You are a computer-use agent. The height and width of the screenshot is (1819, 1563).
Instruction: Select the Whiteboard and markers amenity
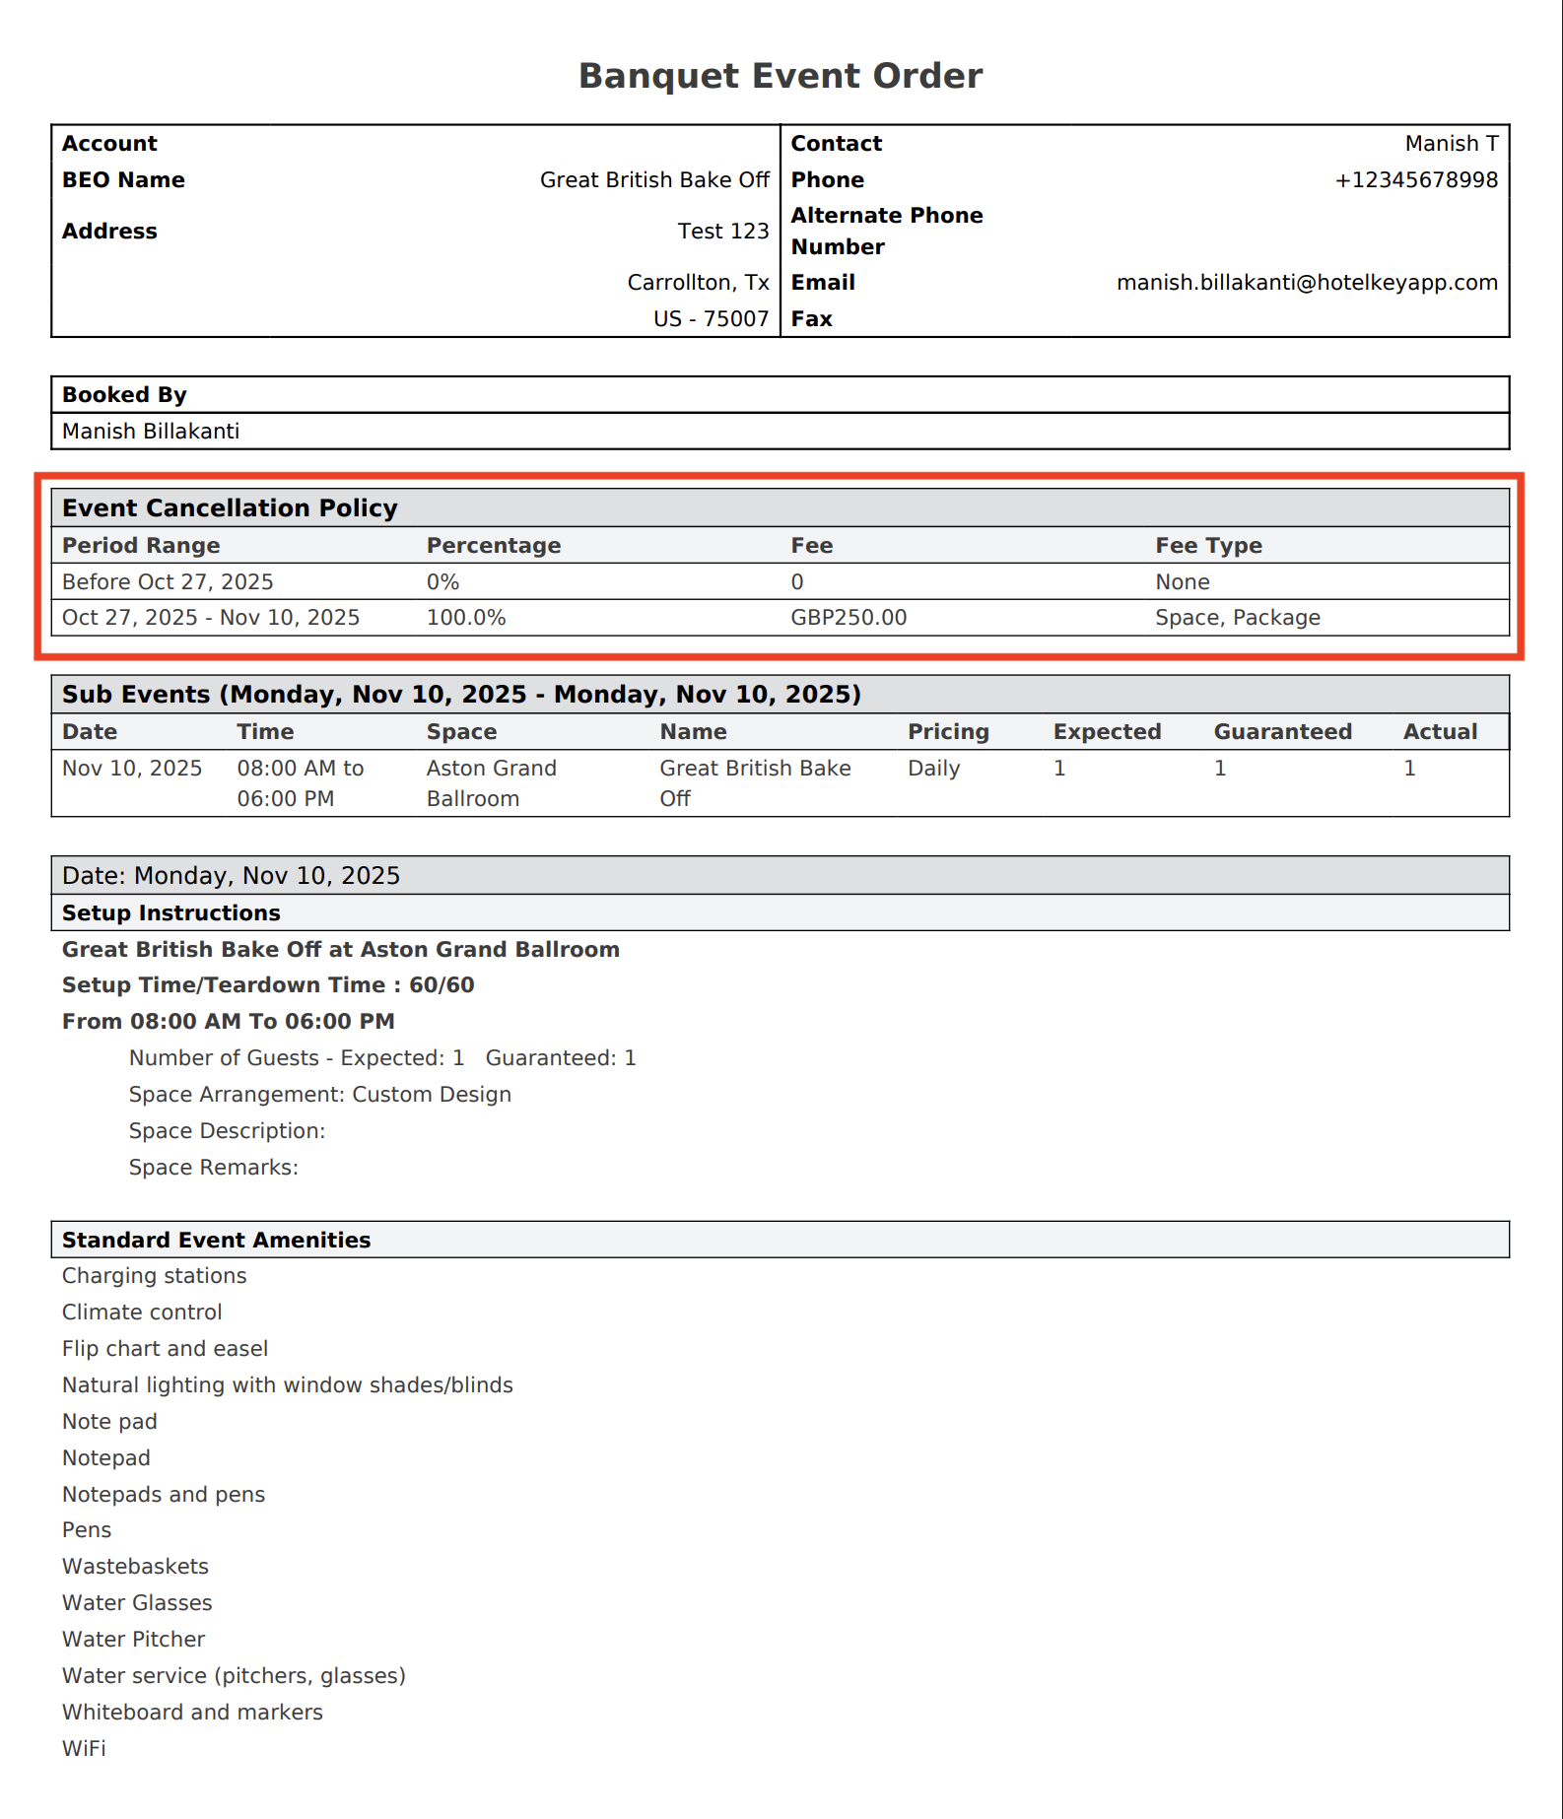(x=192, y=1713)
